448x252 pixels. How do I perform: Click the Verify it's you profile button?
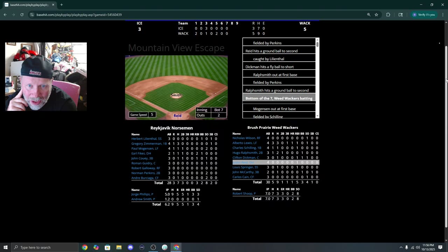(x=423, y=15)
